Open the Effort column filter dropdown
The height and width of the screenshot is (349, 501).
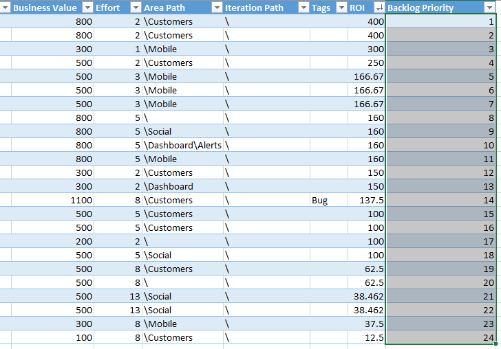coord(134,8)
